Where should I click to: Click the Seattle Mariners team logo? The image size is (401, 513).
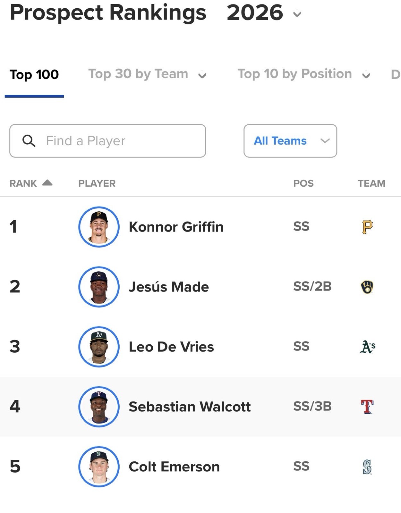[x=367, y=467]
